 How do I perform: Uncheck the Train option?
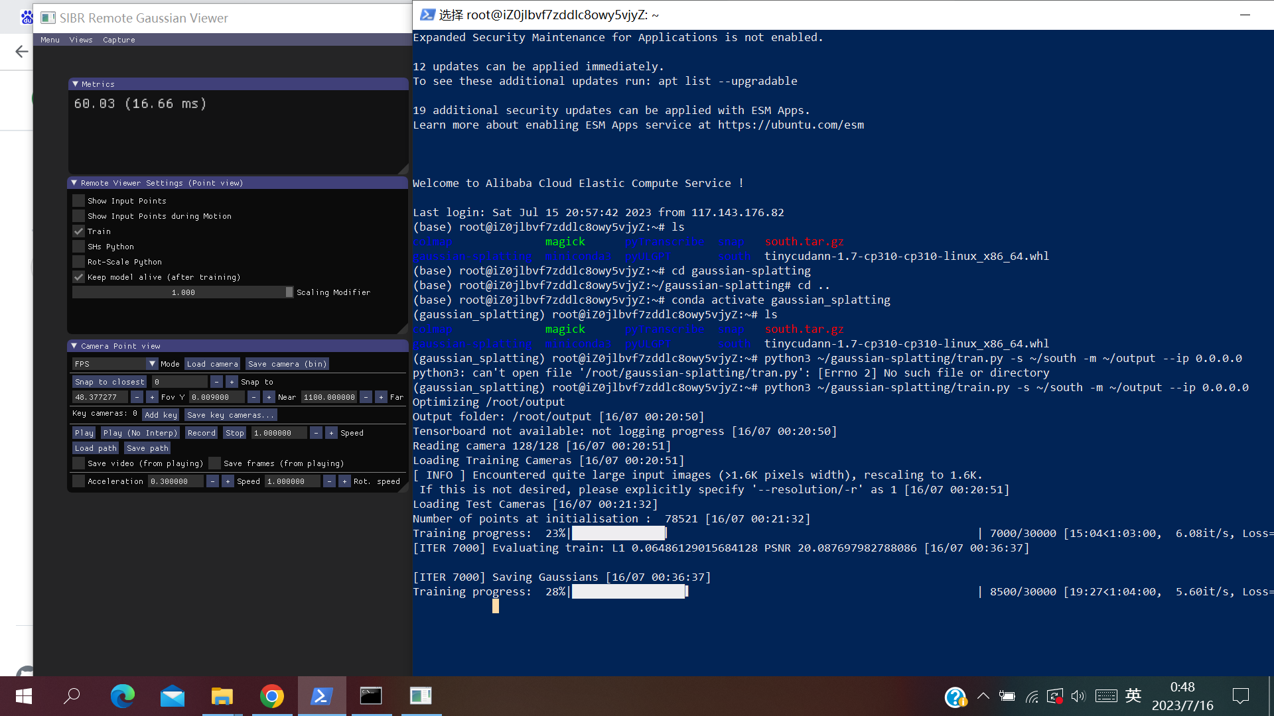78,231
